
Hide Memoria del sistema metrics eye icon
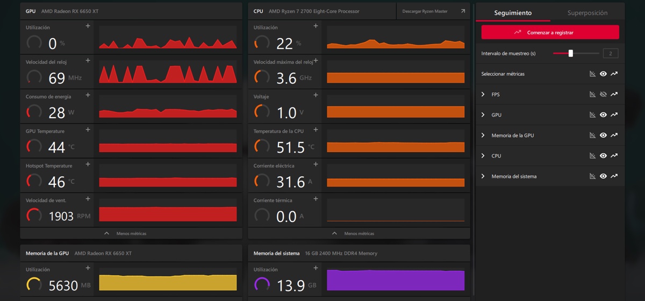click(x=604, y=176)
